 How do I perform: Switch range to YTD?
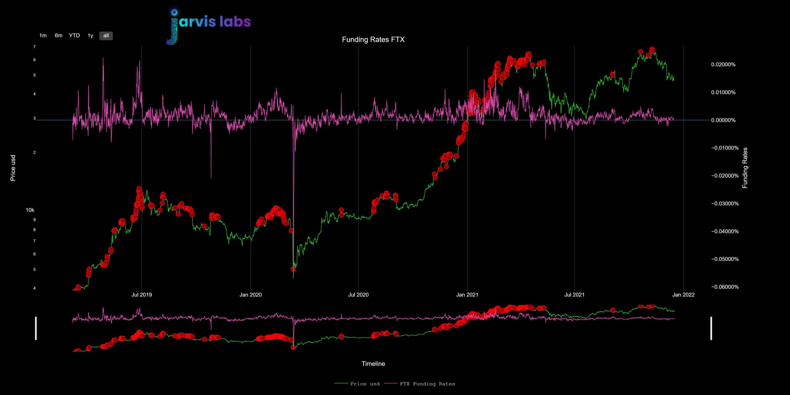click(74, 35)
